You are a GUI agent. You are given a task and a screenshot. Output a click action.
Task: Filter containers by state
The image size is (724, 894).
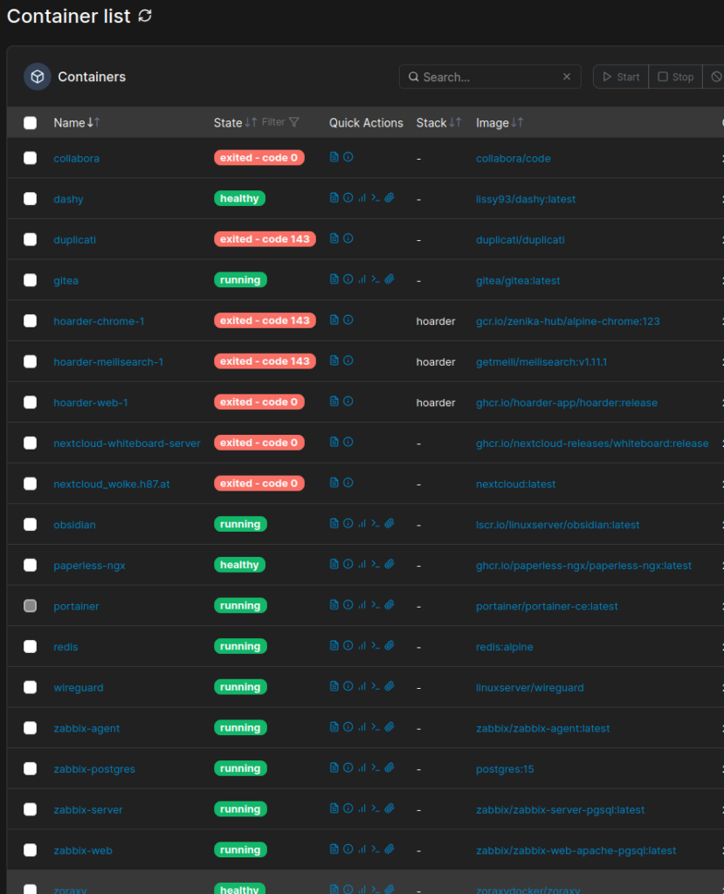click(x=280, y=122)
